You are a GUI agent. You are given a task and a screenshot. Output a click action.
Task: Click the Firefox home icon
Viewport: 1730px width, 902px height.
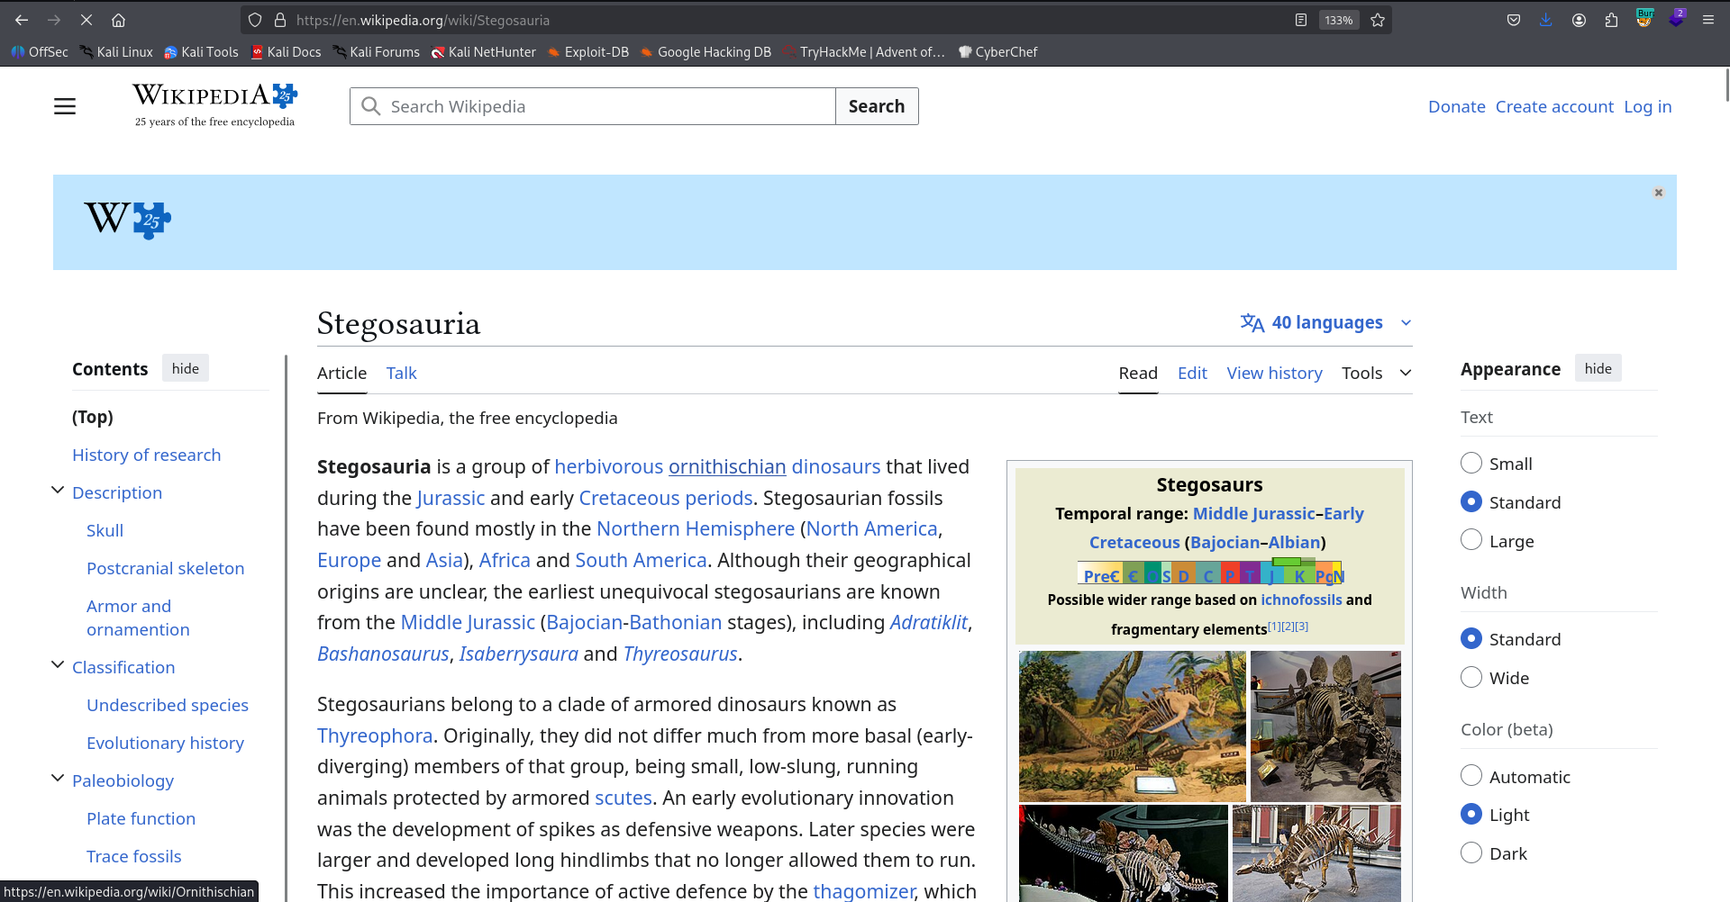point(118,20)
